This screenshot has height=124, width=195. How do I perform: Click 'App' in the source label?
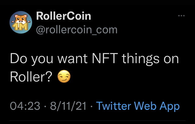click(x=170, y=107)
